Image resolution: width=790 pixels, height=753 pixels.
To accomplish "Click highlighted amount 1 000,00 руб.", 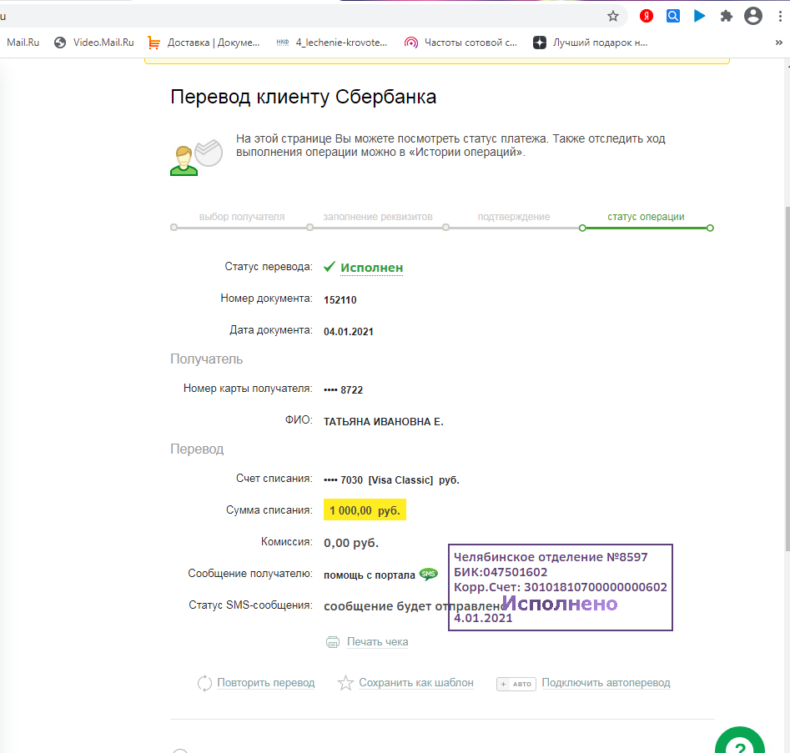I will coord(365,510).
